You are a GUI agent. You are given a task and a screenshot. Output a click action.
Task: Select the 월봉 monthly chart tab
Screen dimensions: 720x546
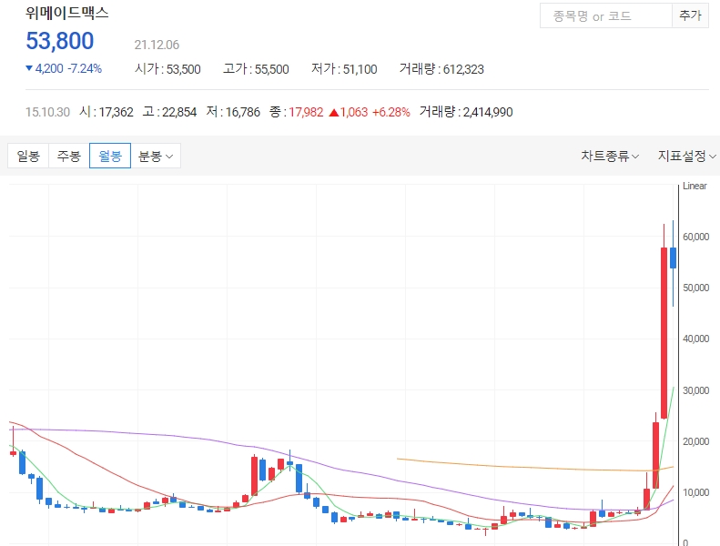tap(110, 156)
